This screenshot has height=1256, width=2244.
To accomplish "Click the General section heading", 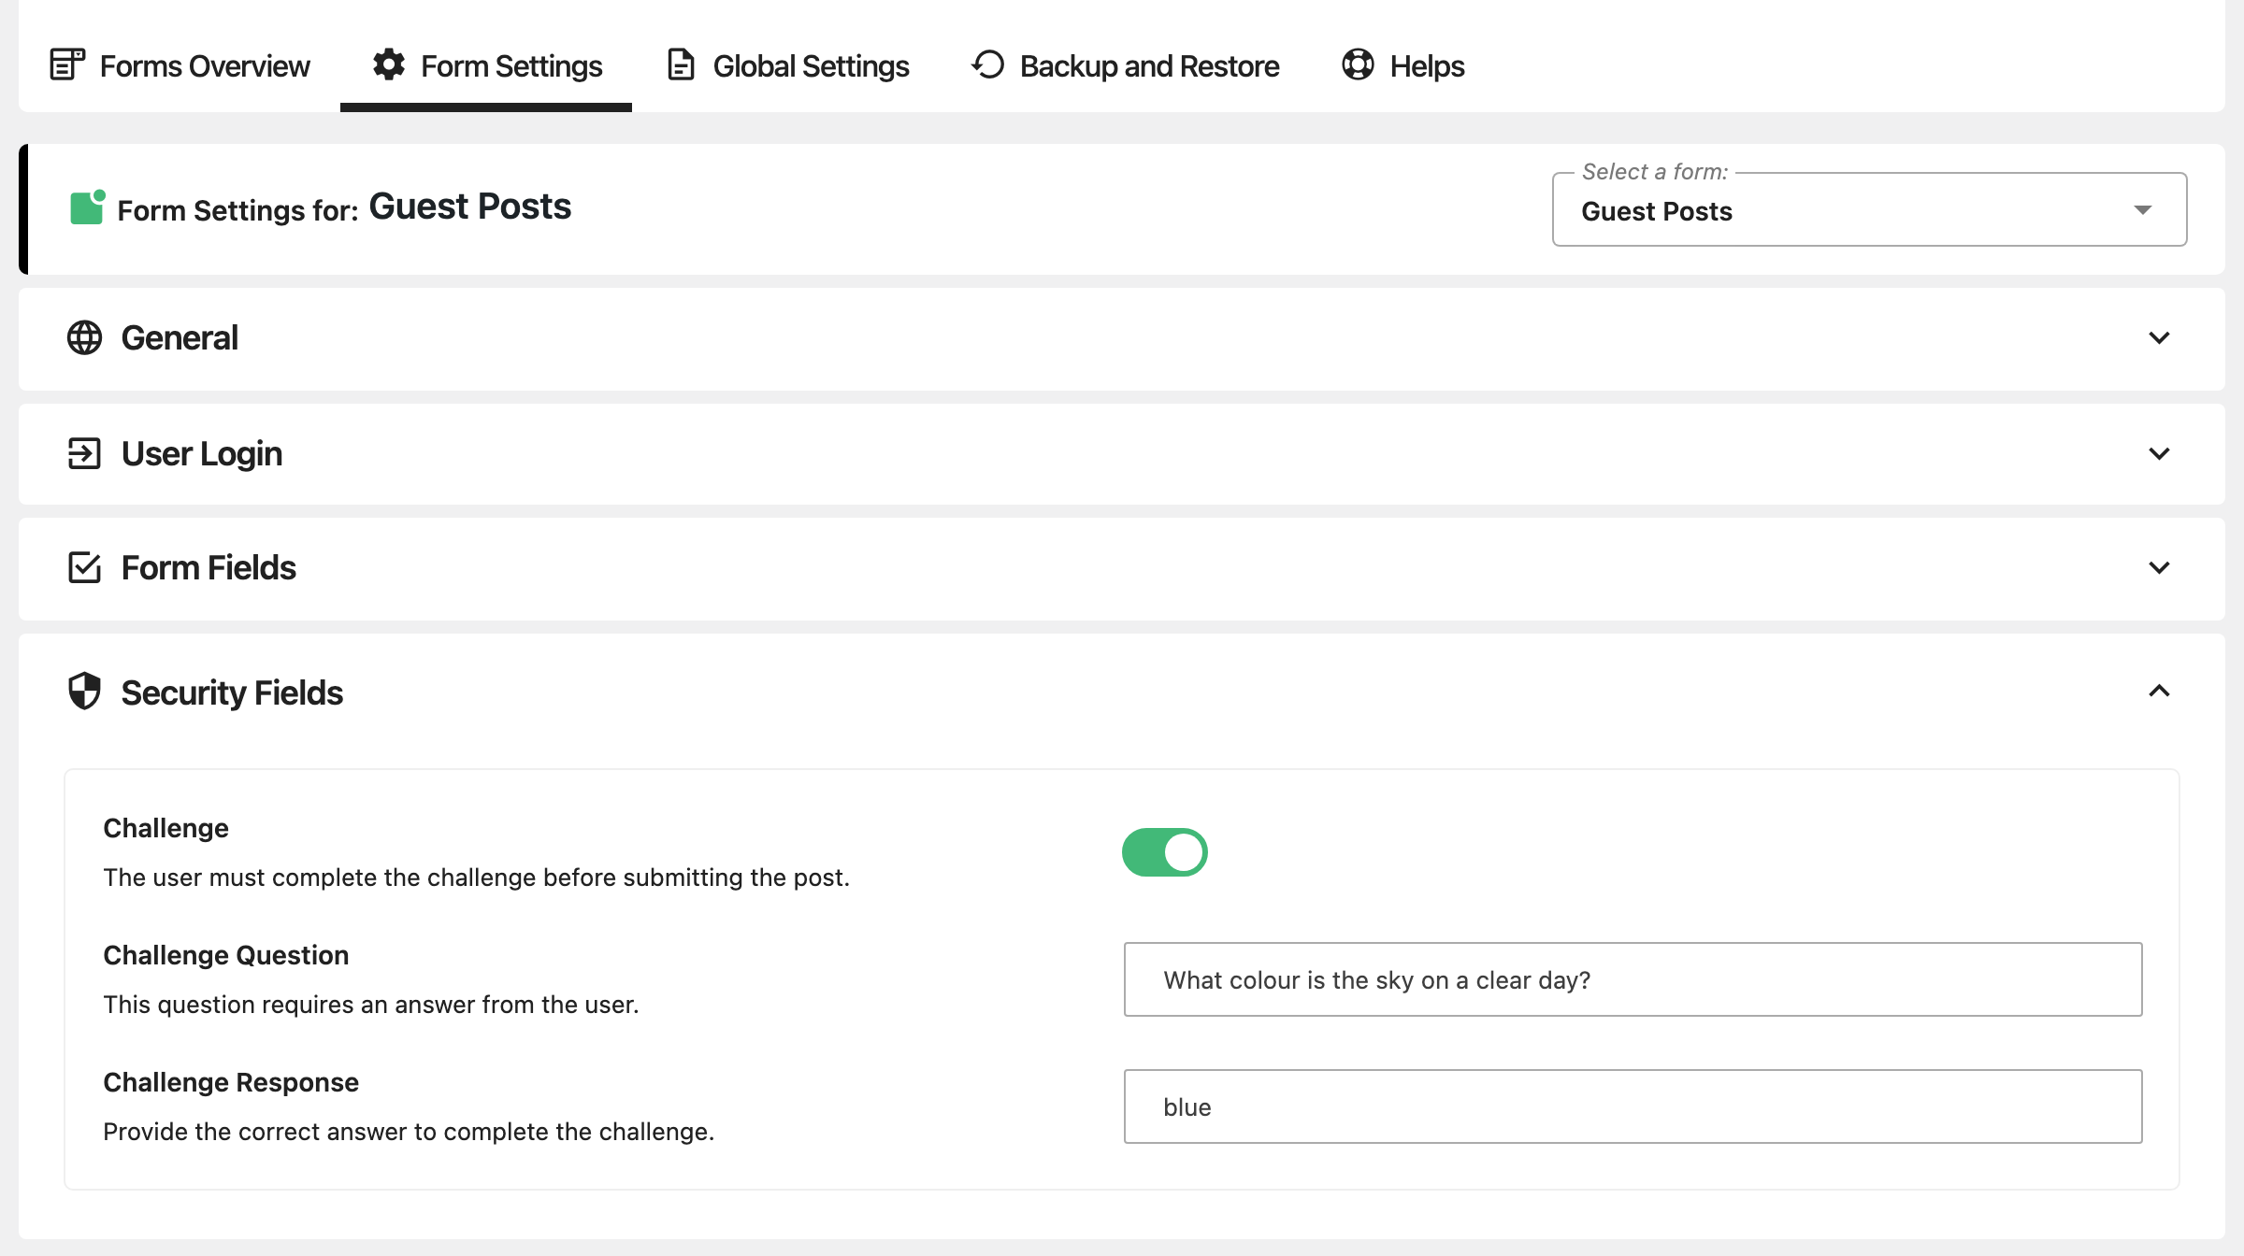I will [180, 337].
